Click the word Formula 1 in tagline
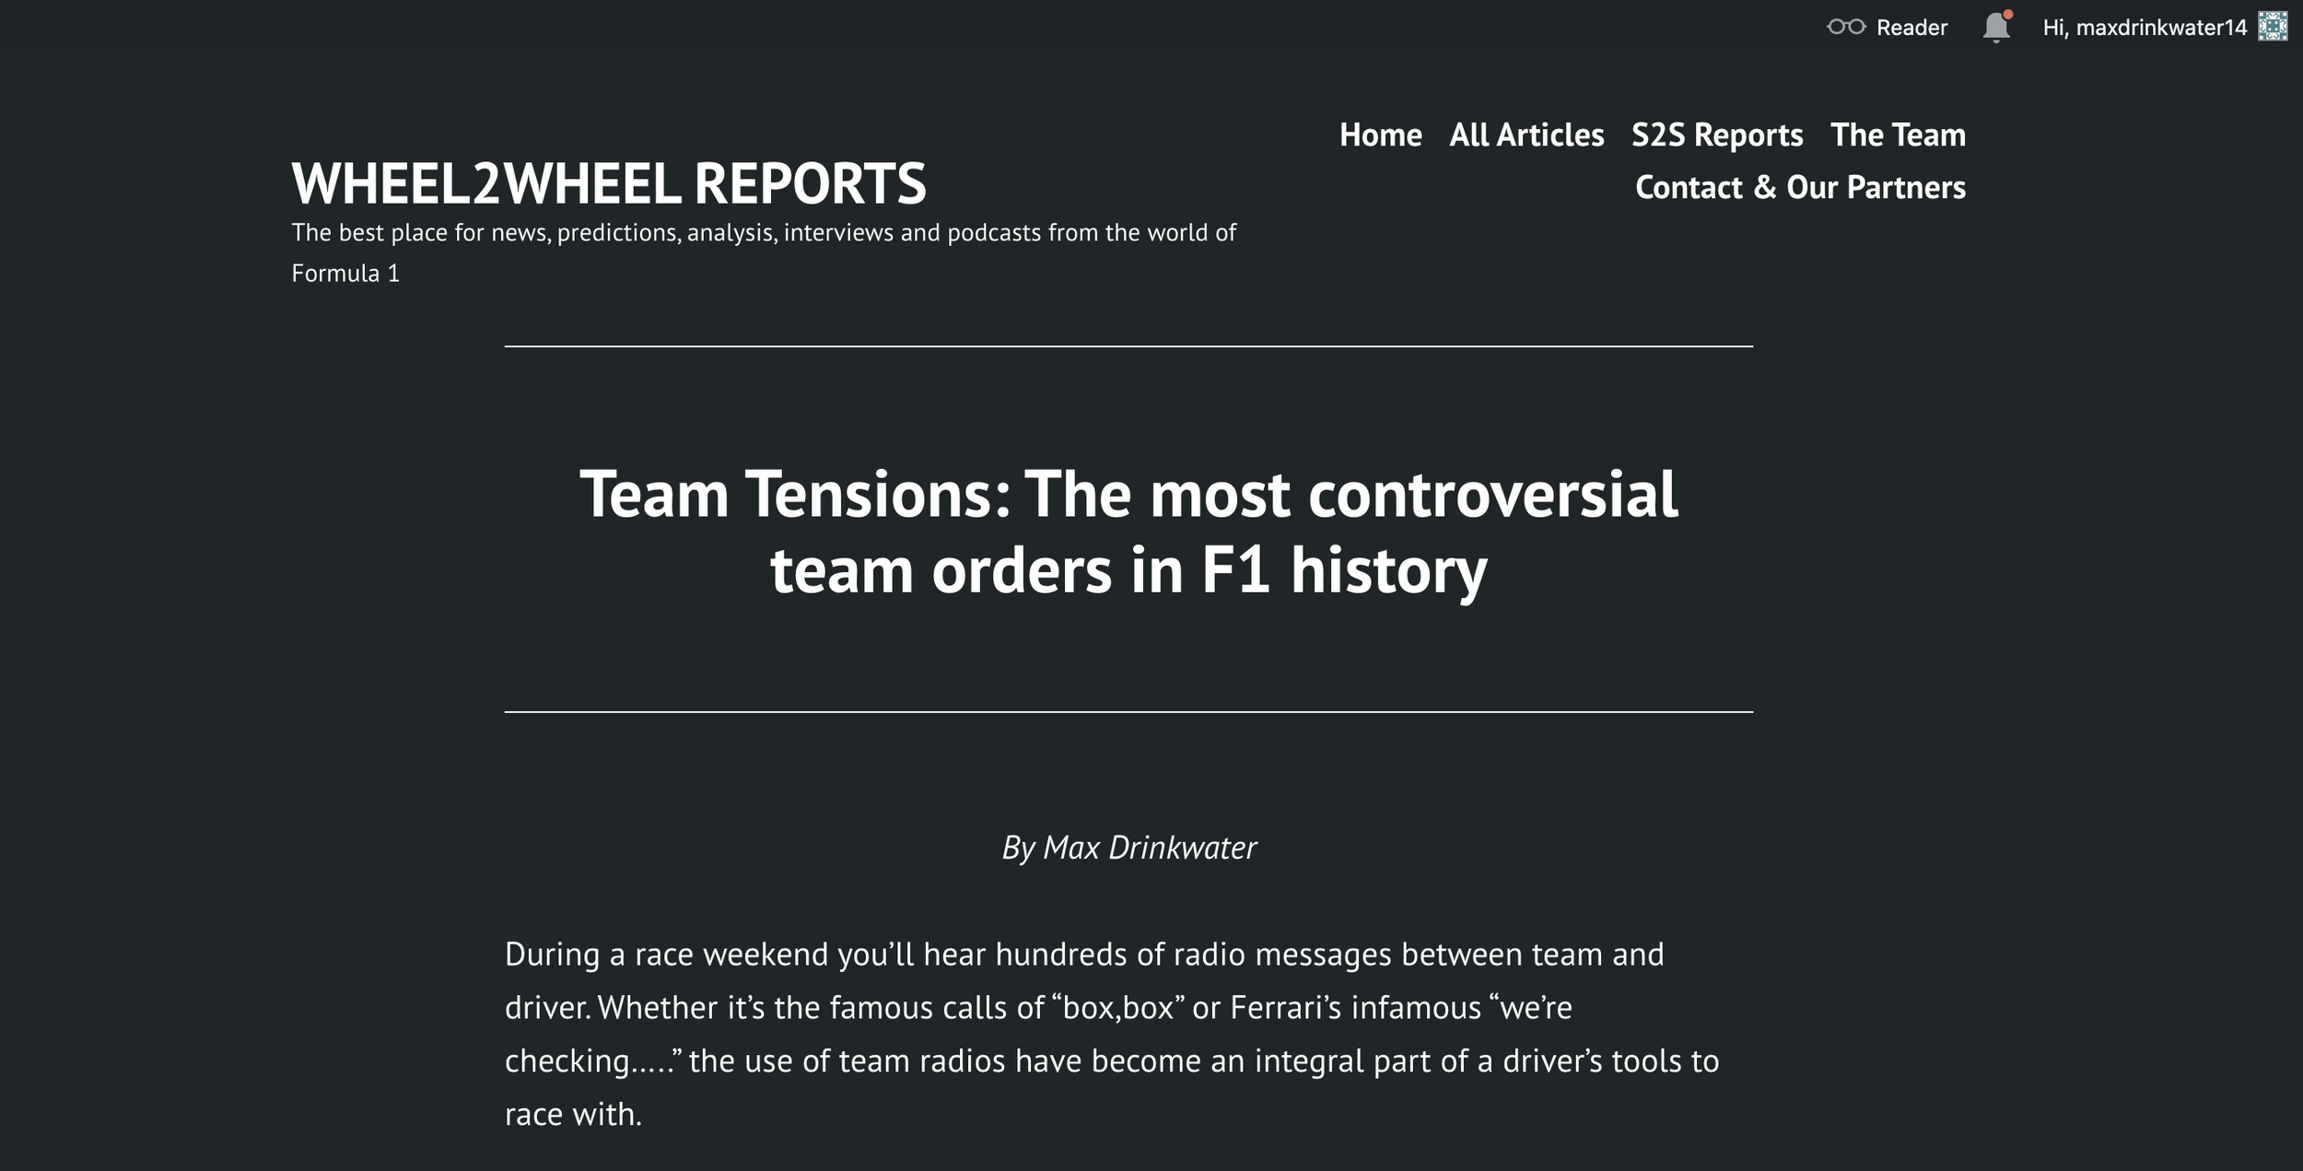This screenshot has width=2303, height=1171. 345,274
